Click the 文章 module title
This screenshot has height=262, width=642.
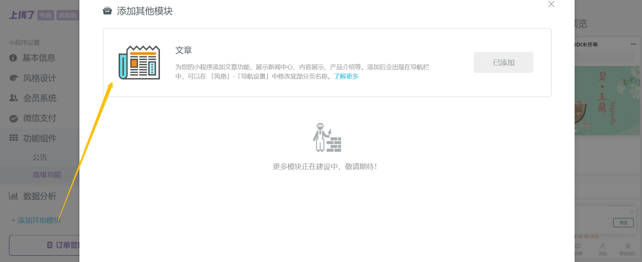coord(184,50)
